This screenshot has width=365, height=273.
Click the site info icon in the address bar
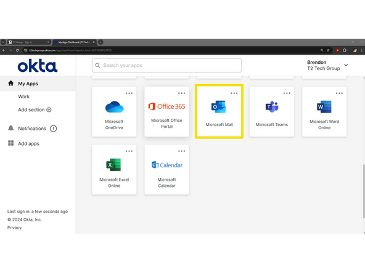pos(26,50)
